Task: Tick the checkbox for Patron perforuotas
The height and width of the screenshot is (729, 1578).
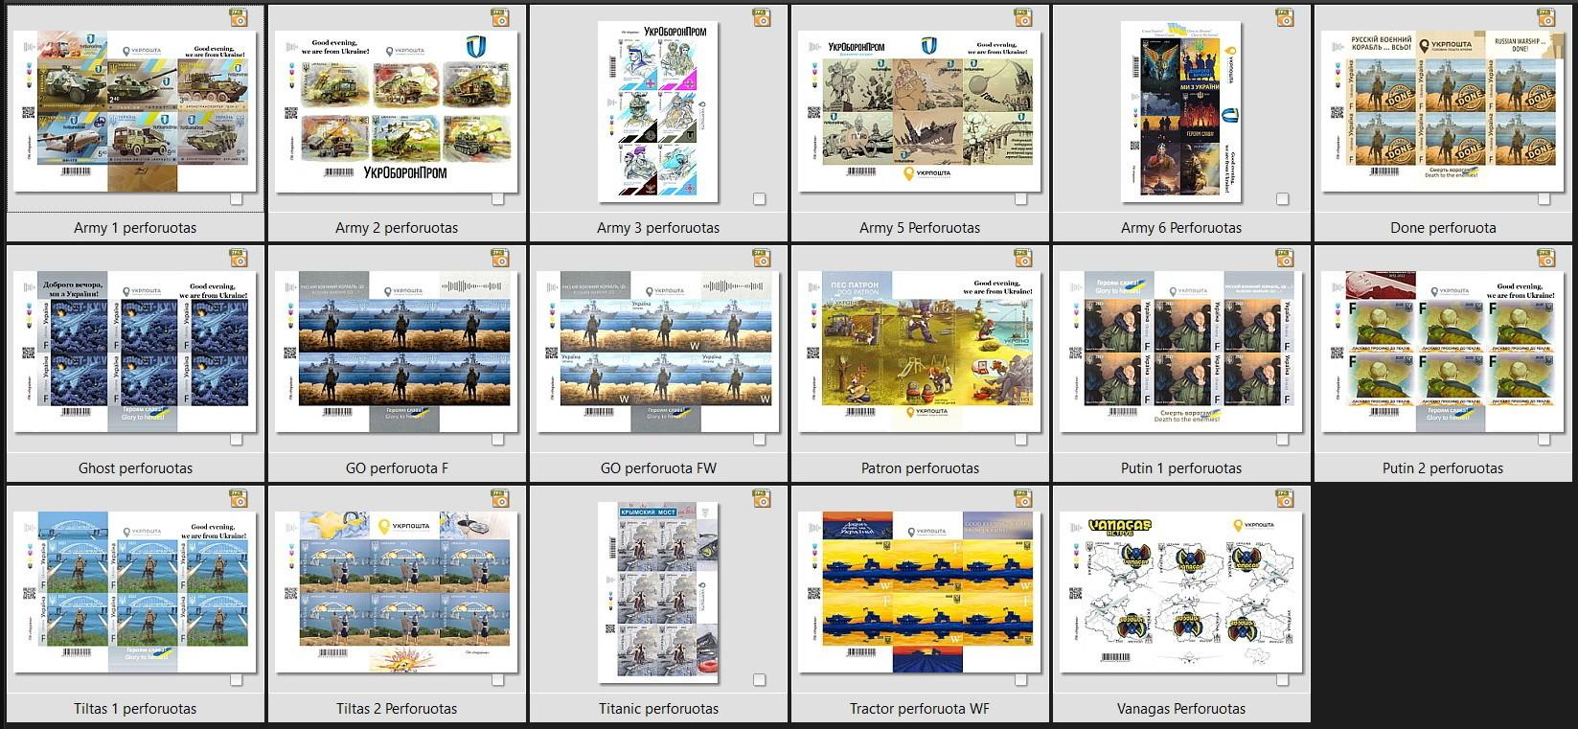Action: pyautogui.click(x=1021, y=440)
